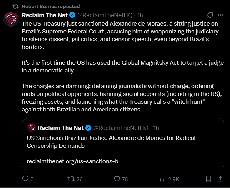Open quoted post headline about Censorship Demands

111,142
